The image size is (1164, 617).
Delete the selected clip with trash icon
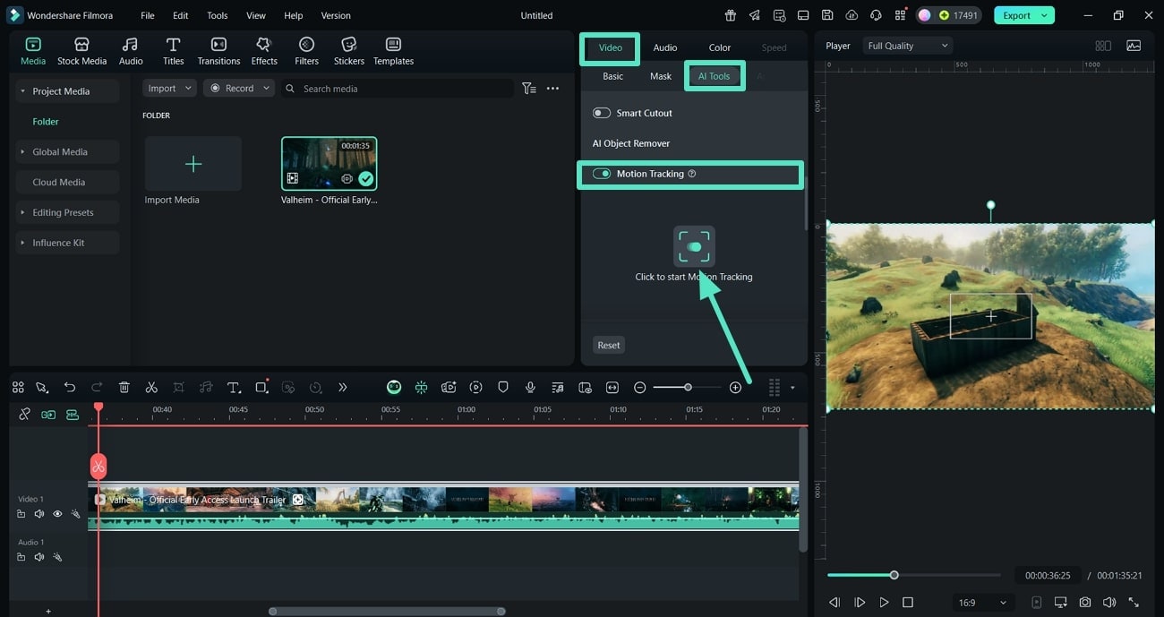click(124, 387)
